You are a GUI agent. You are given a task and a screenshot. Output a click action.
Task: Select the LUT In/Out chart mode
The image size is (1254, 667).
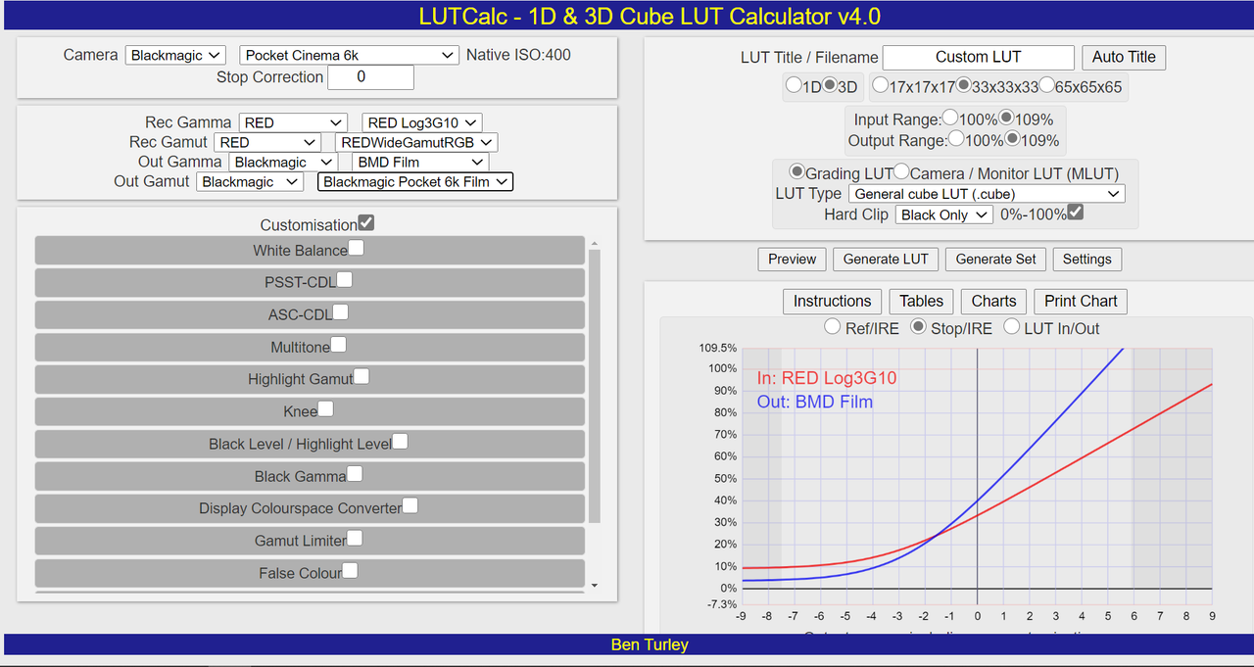[1011, 326]
